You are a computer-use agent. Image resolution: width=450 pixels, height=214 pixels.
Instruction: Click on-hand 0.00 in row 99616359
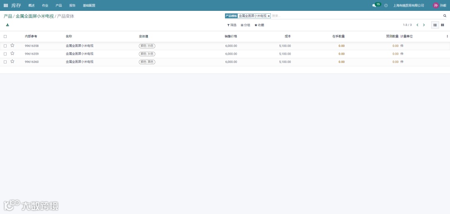342,54
